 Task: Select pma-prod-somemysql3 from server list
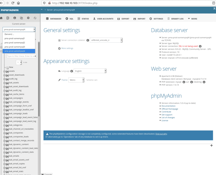pyautogui.click(x=19, y=47)
